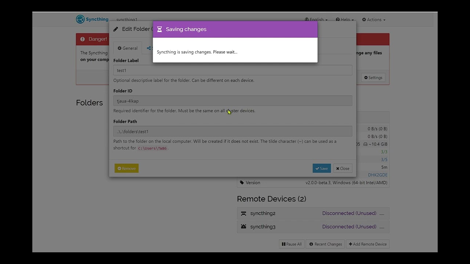Click the Folder Label heading text

(x=126, y=60)
